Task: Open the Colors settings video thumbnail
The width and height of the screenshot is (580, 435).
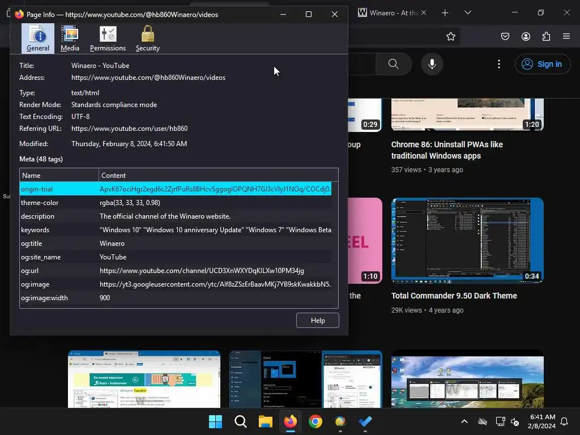Action: pyautogui.click(x=305, y=379)
